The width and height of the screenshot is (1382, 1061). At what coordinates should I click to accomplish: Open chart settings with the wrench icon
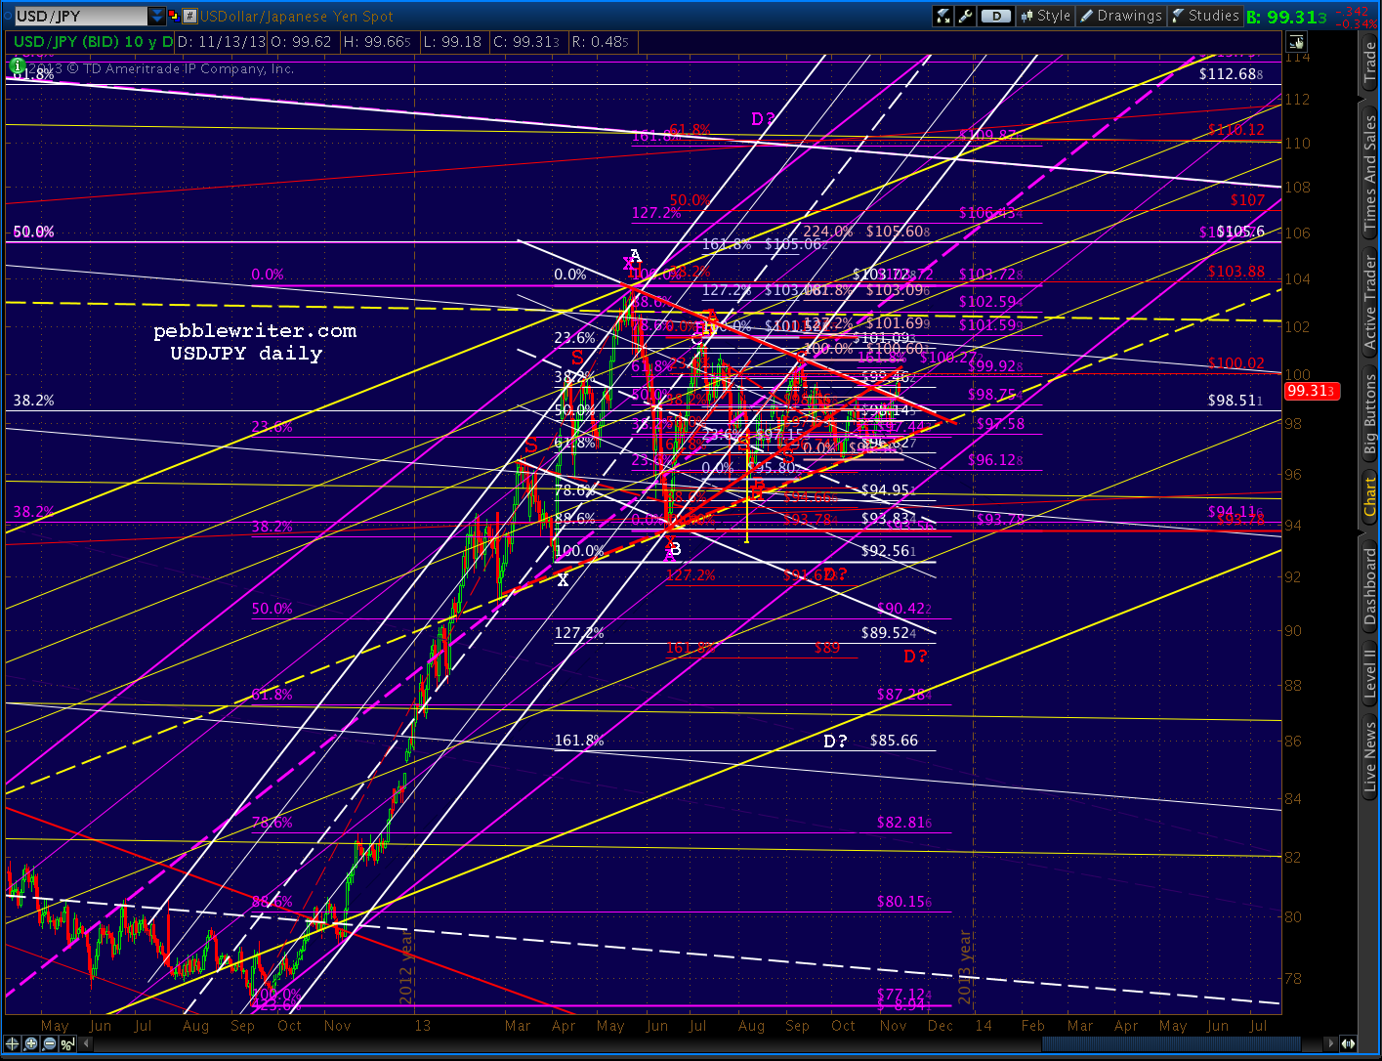click(965, 16)
